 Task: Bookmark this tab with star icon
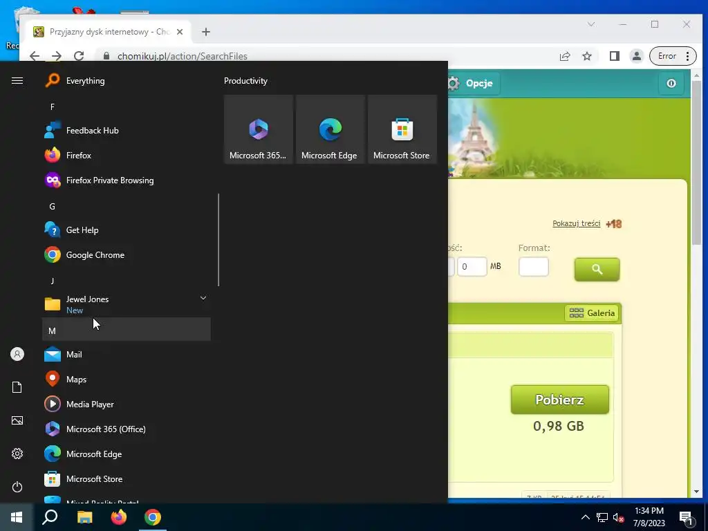point(586,56)
